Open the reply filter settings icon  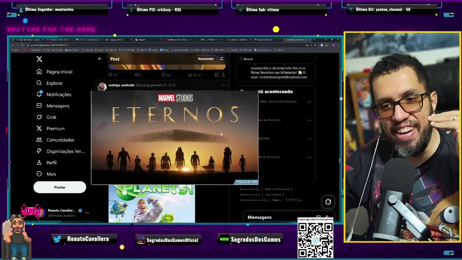222,59
